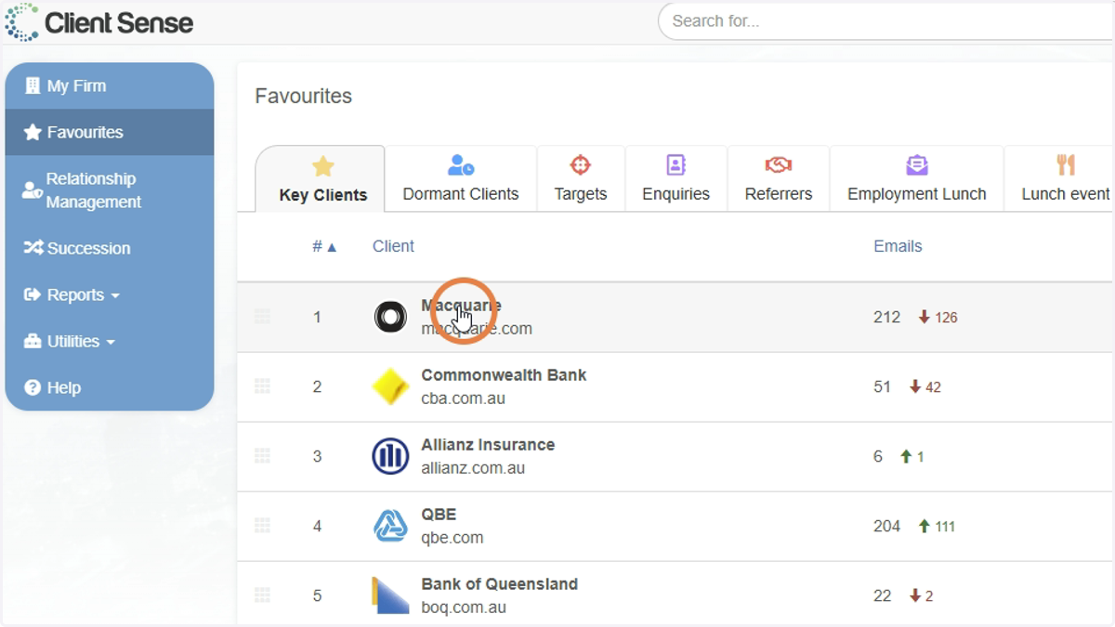Open Help in sidebar
1115x627 pixels.
(110, 387)
